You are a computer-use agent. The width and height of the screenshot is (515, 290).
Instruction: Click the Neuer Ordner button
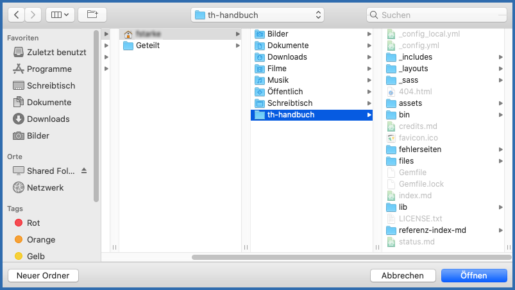[43, 275]
